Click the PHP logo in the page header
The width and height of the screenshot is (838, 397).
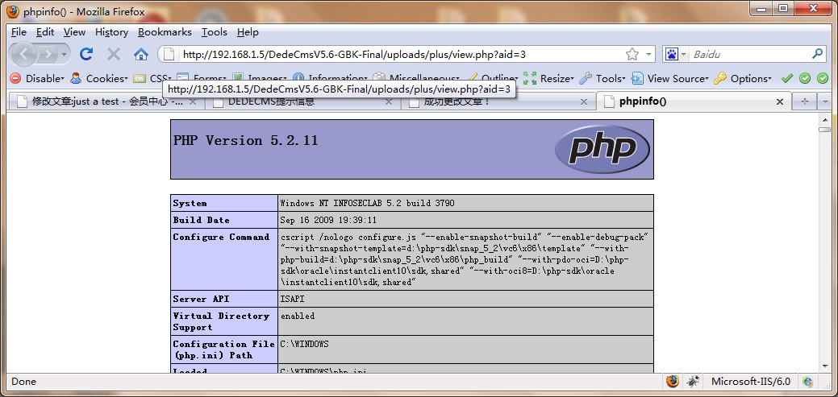(602, 150)
